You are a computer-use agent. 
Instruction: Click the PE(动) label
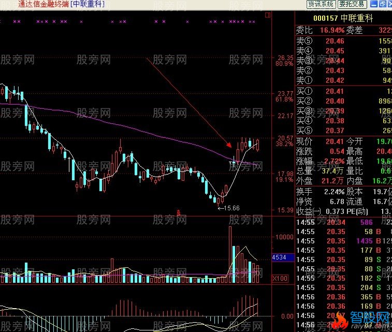point(357,211)
